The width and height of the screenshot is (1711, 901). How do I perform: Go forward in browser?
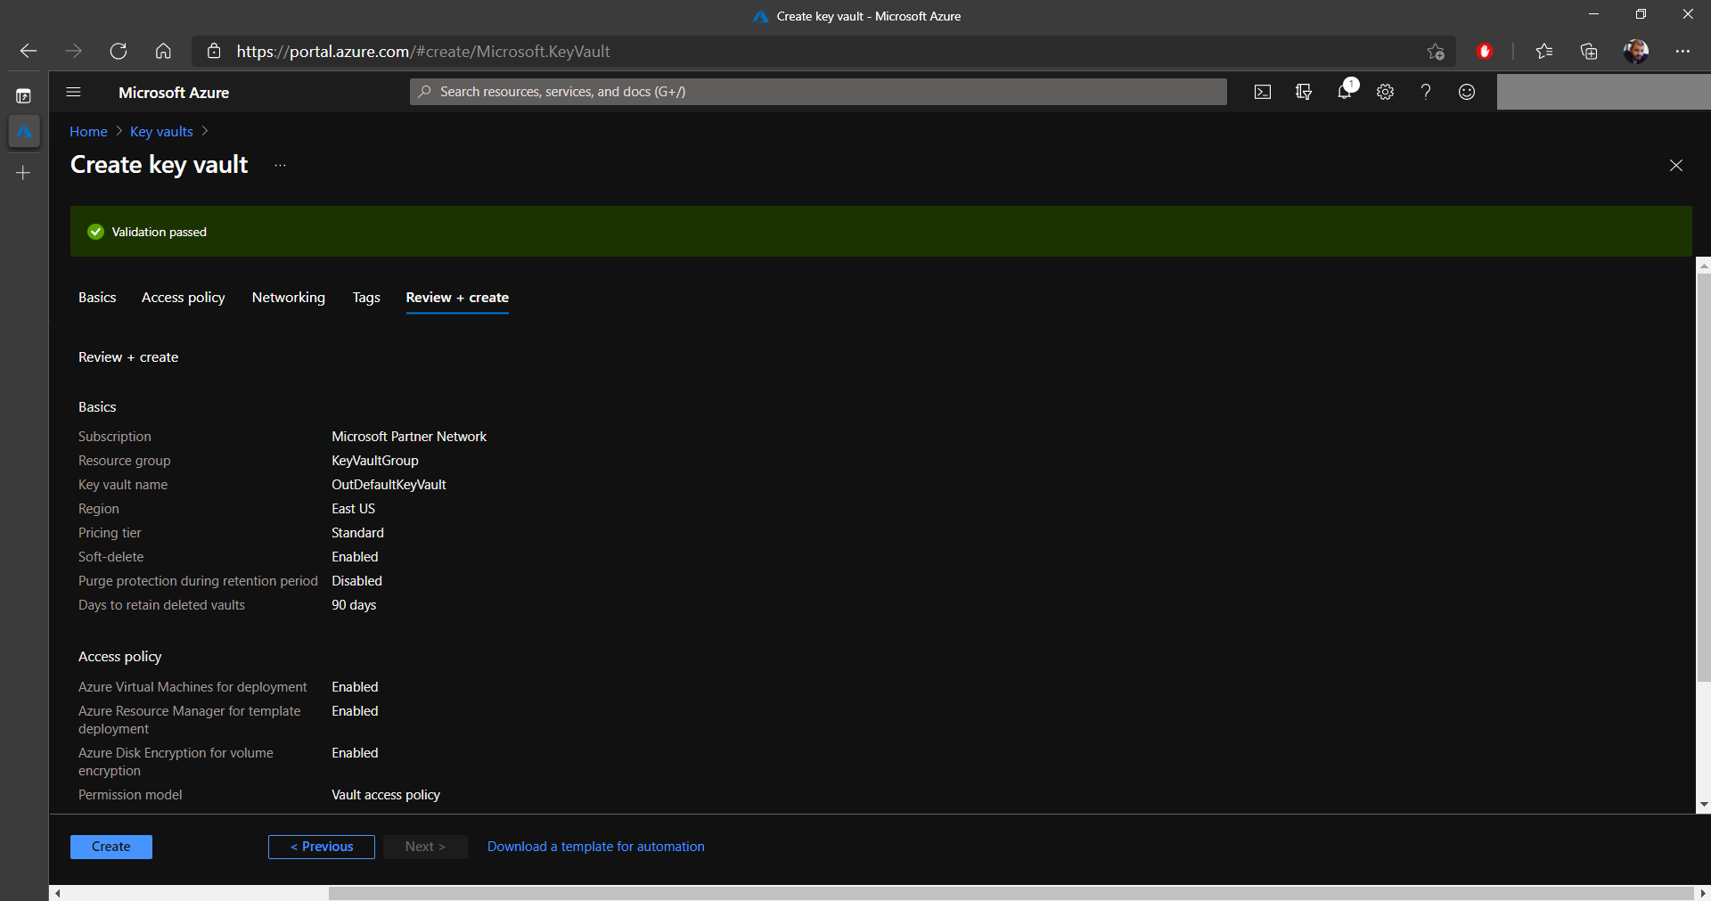point(74,52)
